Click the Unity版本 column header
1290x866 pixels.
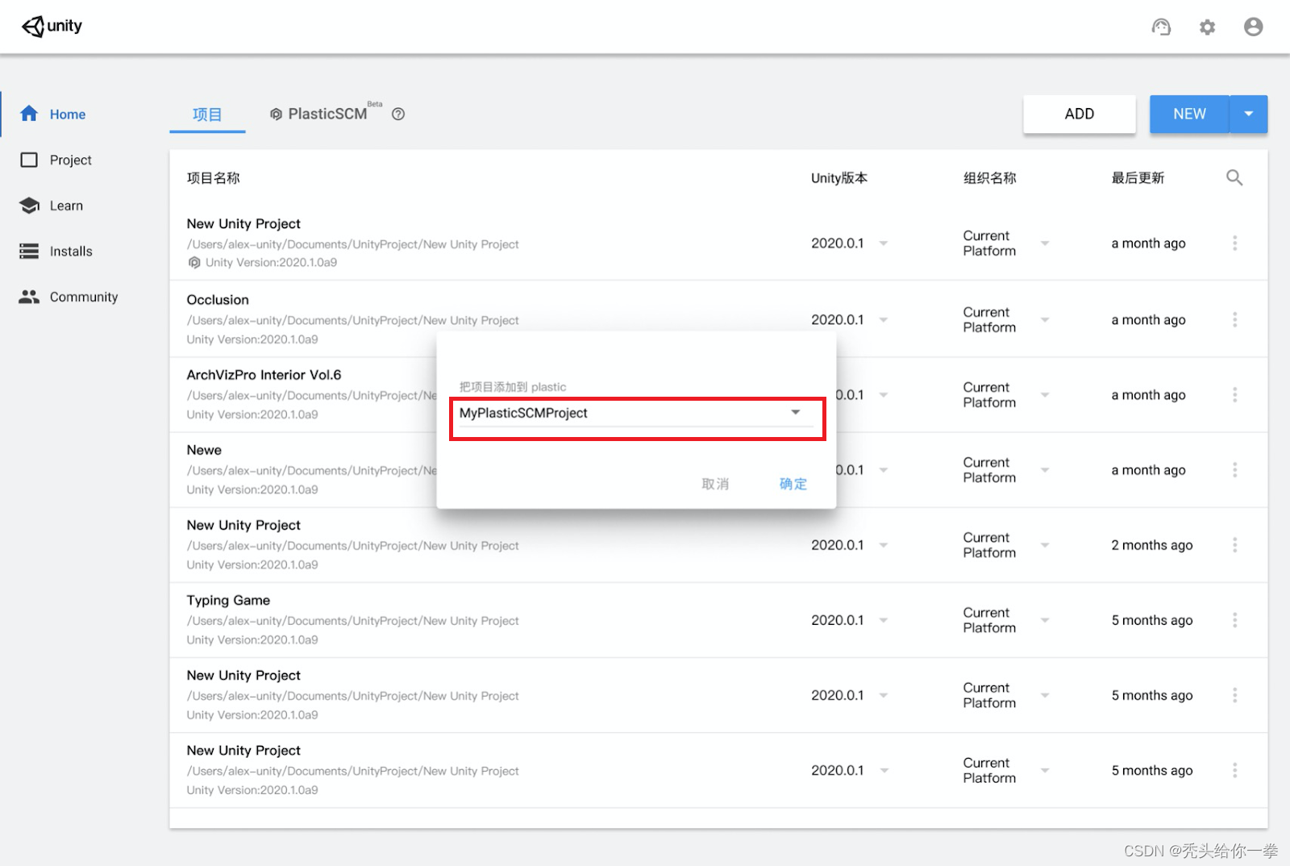838,177
